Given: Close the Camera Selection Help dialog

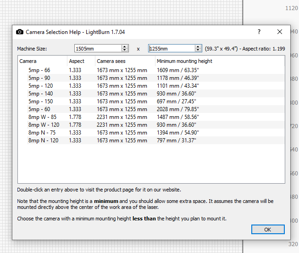Looking at the screenshot, I should [280, 32].
